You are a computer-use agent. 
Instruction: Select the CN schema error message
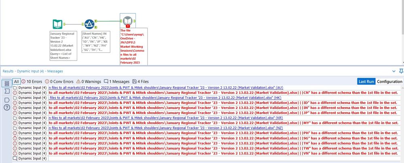pos(223,92)
